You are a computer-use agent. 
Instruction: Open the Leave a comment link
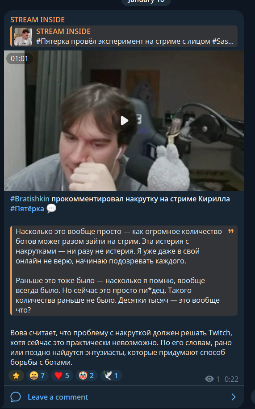point(58,397)
